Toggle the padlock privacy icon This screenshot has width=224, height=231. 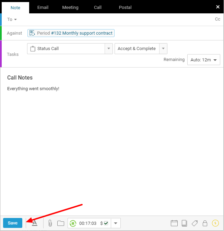pos(205,223)
